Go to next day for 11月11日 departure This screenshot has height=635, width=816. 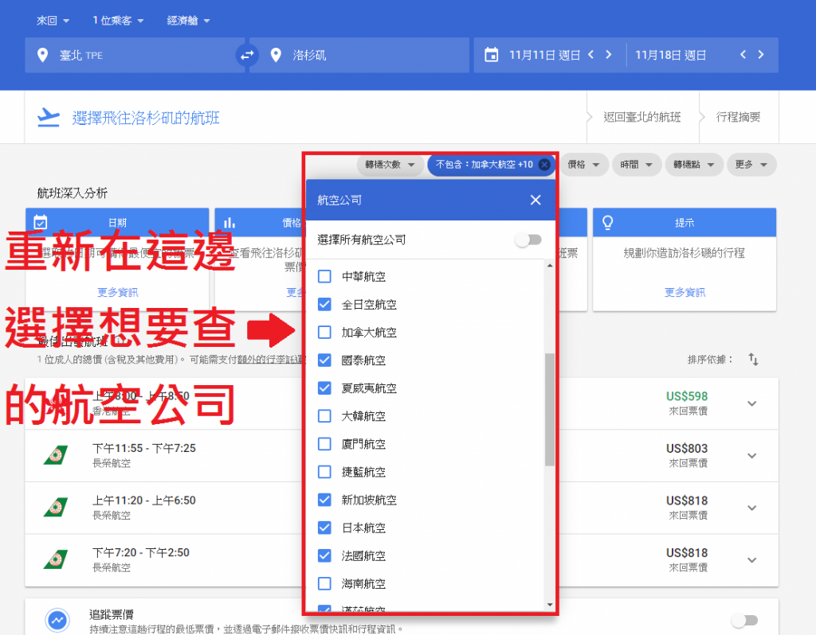click(608, 55)
